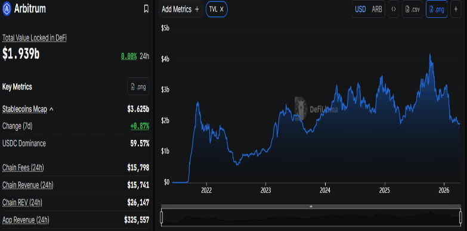Screen dimensions: 467x231
Task: Click the $3.625b stablecoins value
Action: pyautogui.click(x=138, y=109)
